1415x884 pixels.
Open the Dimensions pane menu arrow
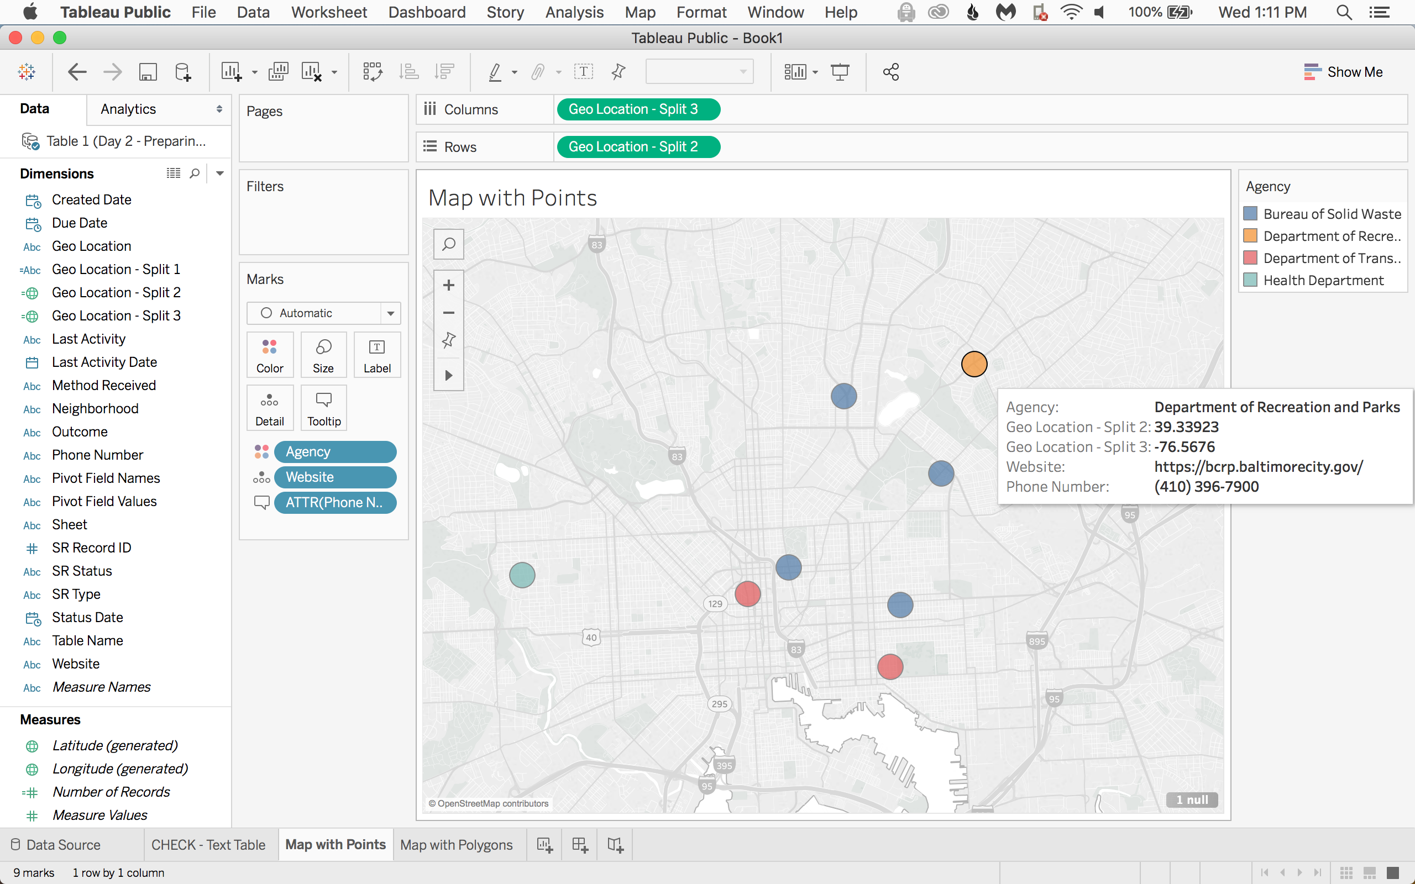click(x=220, y=173)
